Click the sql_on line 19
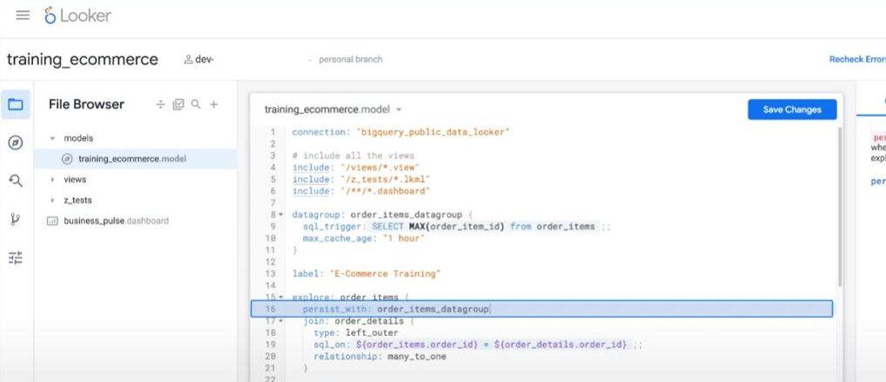 [478, 345]
